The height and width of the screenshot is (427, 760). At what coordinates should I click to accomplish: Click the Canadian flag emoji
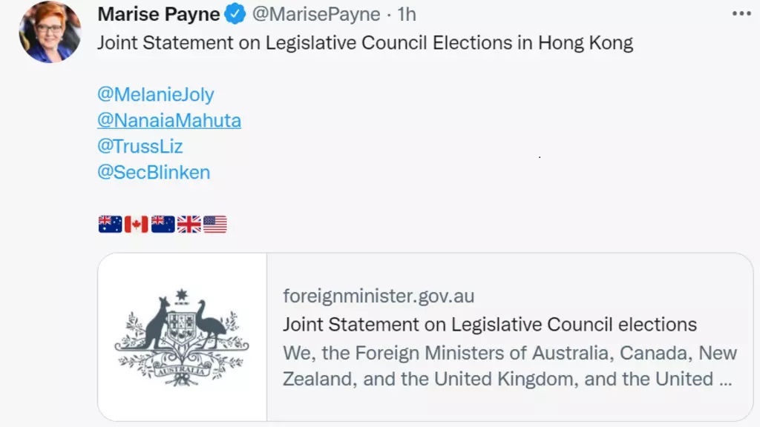click(x=136, y=224)
